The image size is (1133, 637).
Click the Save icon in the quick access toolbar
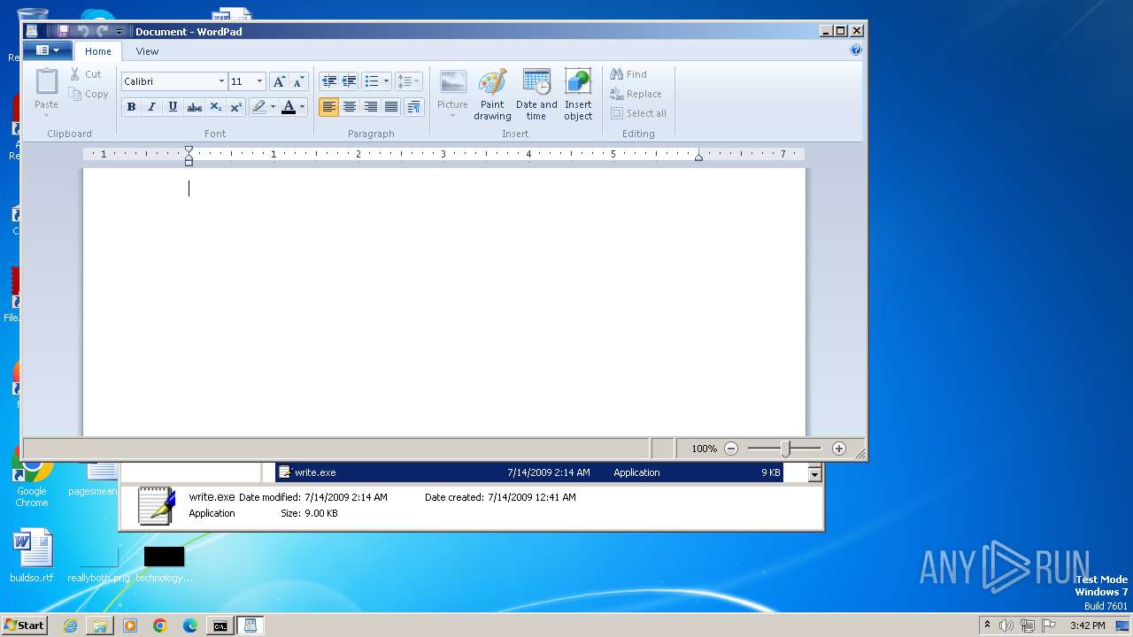[x=63, y=31]
